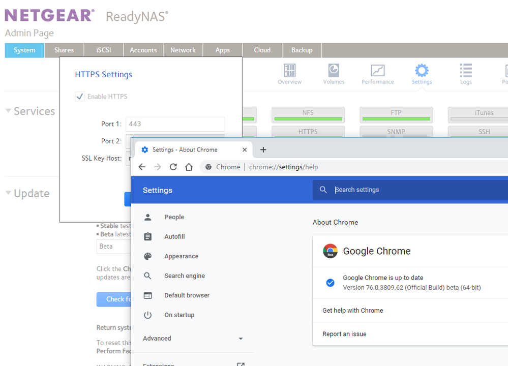Image resolution: width=508 pixels, height=366 pixels.
Task: Click the up-to-date blue checkmark icon
Action: coord(330,283)
